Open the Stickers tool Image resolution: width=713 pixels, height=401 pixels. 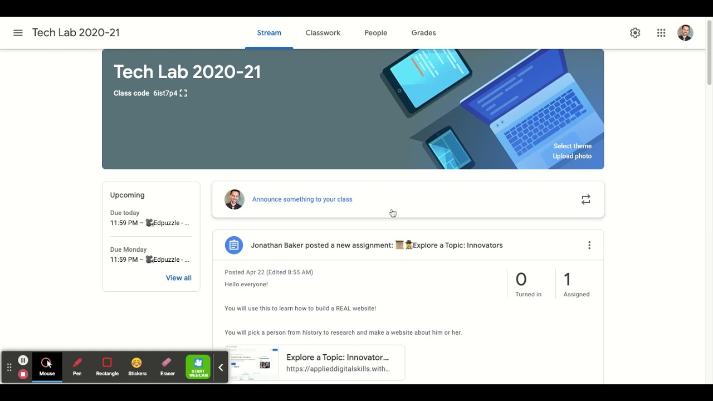coord(137,367)
